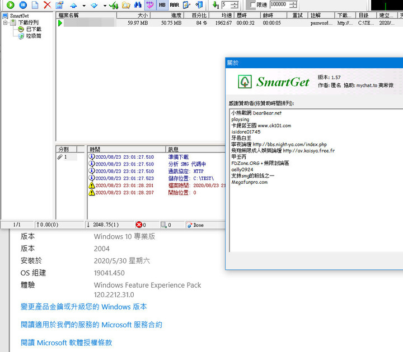Pause download with the blue pause icon
The height and width of the screenshot is (352, 403).
[23, 5]
